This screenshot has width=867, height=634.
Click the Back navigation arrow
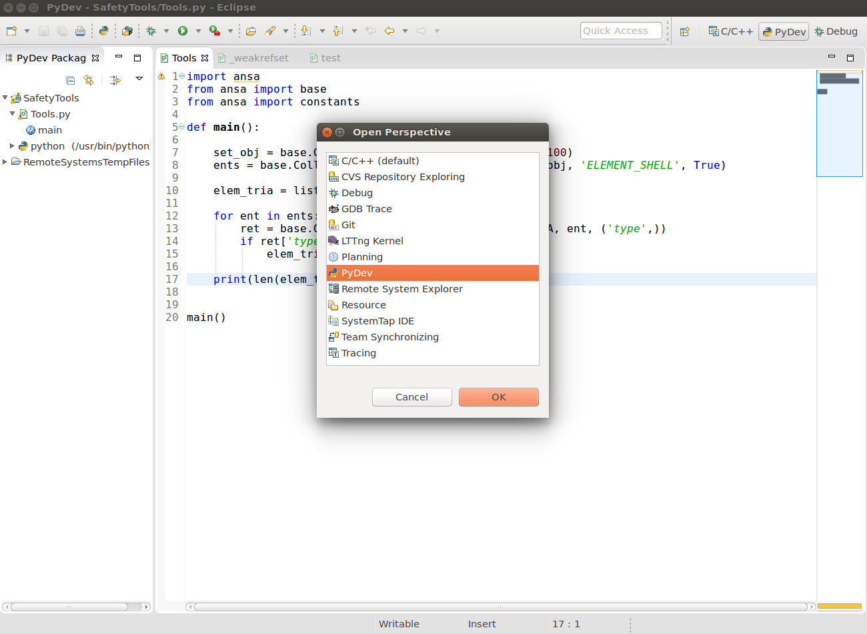(389, 31)
